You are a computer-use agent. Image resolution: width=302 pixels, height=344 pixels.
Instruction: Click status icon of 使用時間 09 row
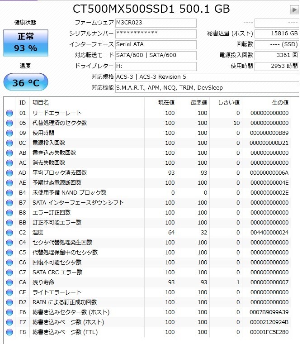9,133
